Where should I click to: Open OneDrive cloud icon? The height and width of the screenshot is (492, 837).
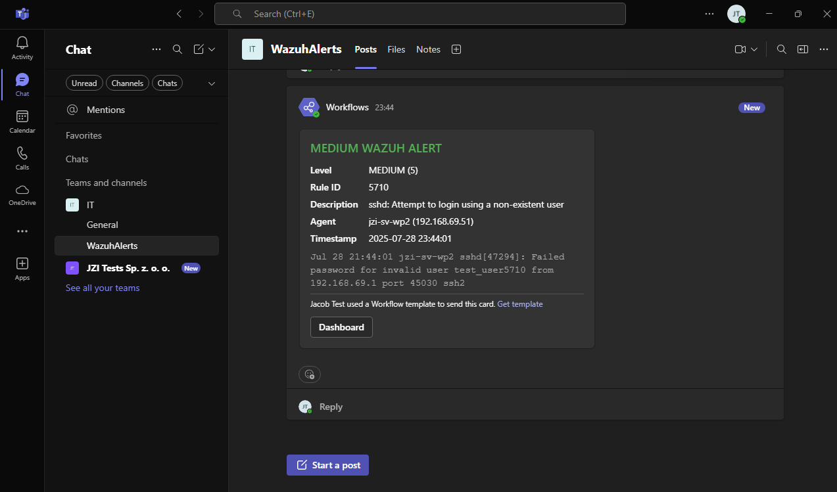(x=22, y=189)
